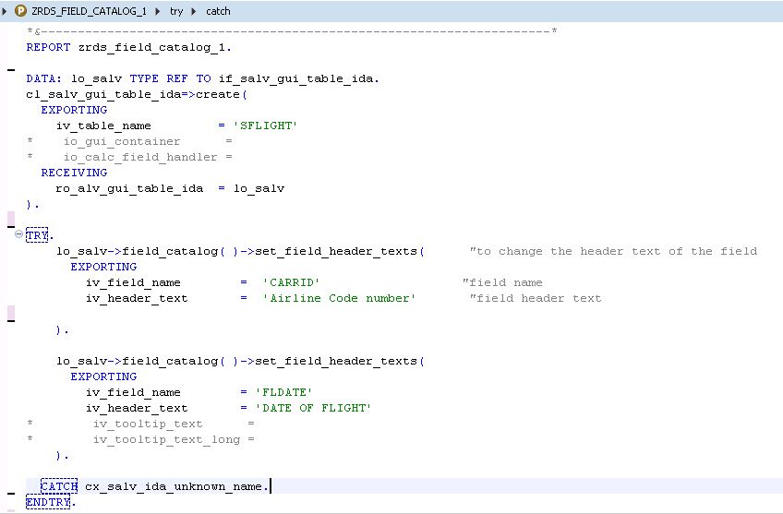
Task: Click the ENDTRY keyword
Action: pos(48,502)
